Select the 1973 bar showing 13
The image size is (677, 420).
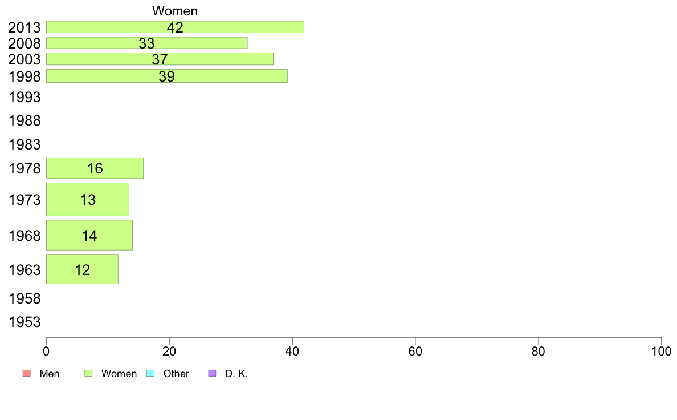click(88, 199)
